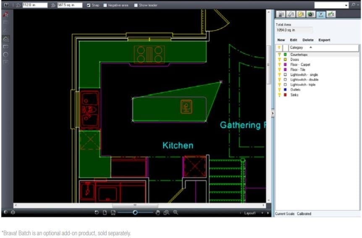Open the Layout1 dropdown arrow
Image resolution: width=362 pixels, height=238 pixels.
click(x=262, y=213)
